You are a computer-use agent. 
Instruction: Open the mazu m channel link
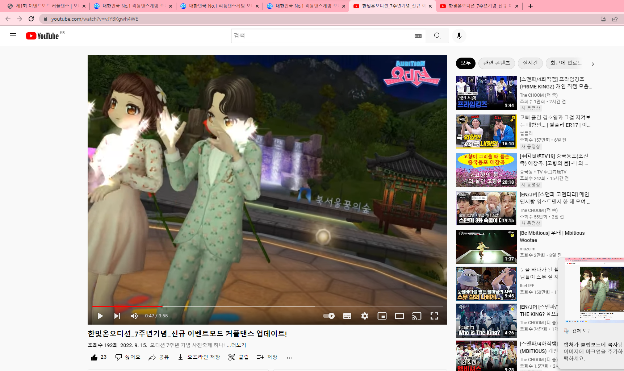point(527,249)
